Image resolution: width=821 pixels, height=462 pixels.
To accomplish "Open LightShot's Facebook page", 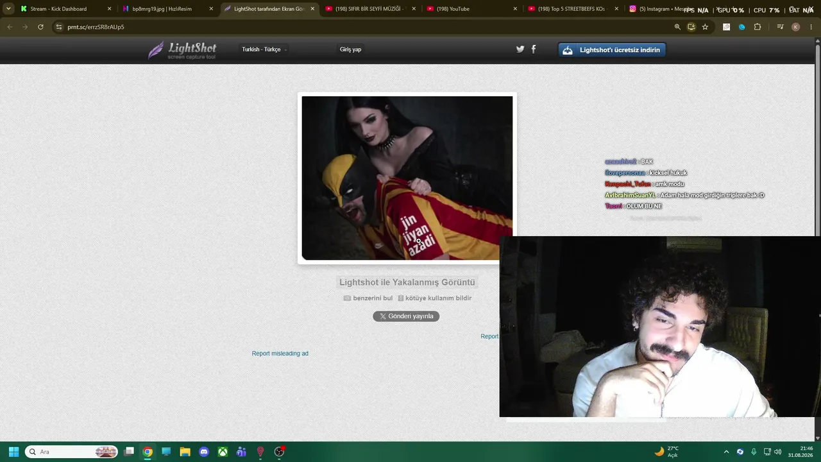I will point(534,49).
